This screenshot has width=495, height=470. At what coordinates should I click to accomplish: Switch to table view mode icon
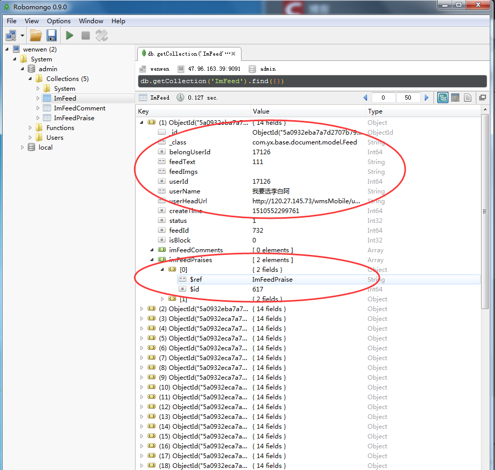455,98
